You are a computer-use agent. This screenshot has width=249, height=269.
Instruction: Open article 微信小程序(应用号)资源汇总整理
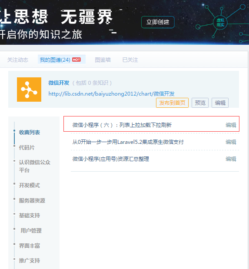(x=111, y=159)
